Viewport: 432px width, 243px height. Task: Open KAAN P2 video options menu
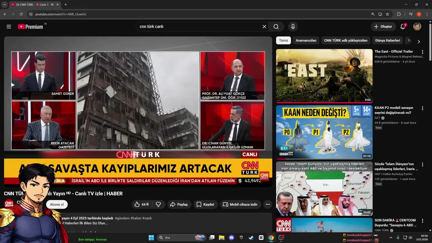pyautogui.click(x=422, y=108)
